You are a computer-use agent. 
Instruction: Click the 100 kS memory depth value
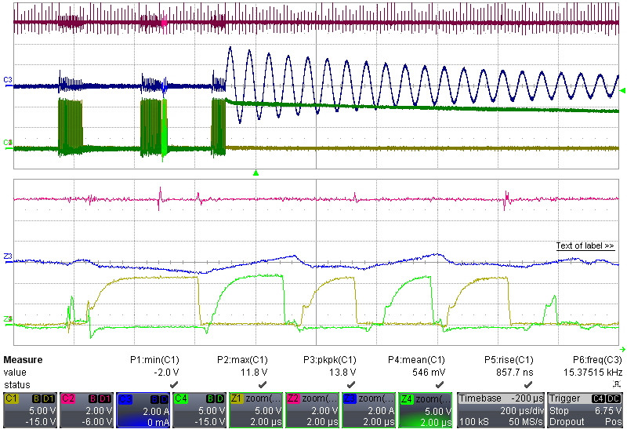click(473, 422)
